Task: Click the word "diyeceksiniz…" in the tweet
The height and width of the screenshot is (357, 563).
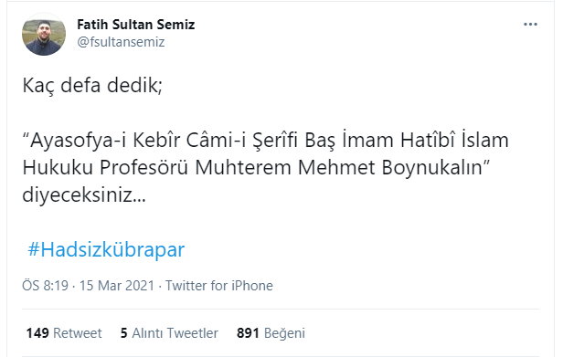Action: (x=84, y=195)
